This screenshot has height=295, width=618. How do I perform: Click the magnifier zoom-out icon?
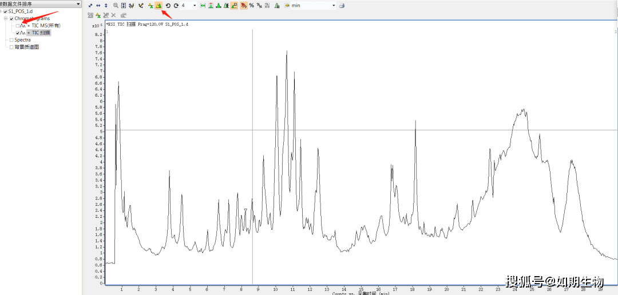pos(116,5)
